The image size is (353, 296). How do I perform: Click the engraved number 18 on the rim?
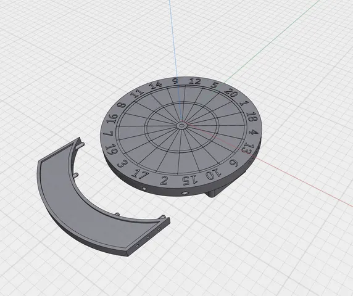(251, 117)
